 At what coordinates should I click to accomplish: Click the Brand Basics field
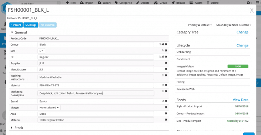coord(96,101)
